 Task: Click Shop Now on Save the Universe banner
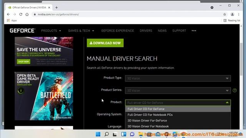[23, 61]
